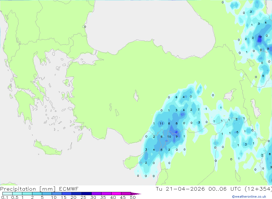The height and width of the screenshot is (199, 272).
Task: Click the 30–35 mm purple swatch
Action: tap(96, 194)
